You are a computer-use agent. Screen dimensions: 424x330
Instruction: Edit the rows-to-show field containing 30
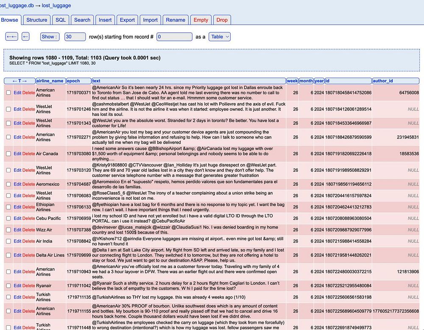point(75,37)
